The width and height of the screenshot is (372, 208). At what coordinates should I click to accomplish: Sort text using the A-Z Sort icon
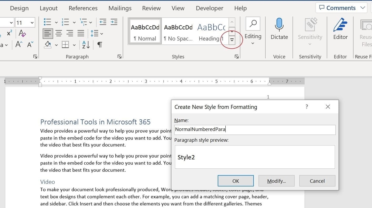click(85, 45)
